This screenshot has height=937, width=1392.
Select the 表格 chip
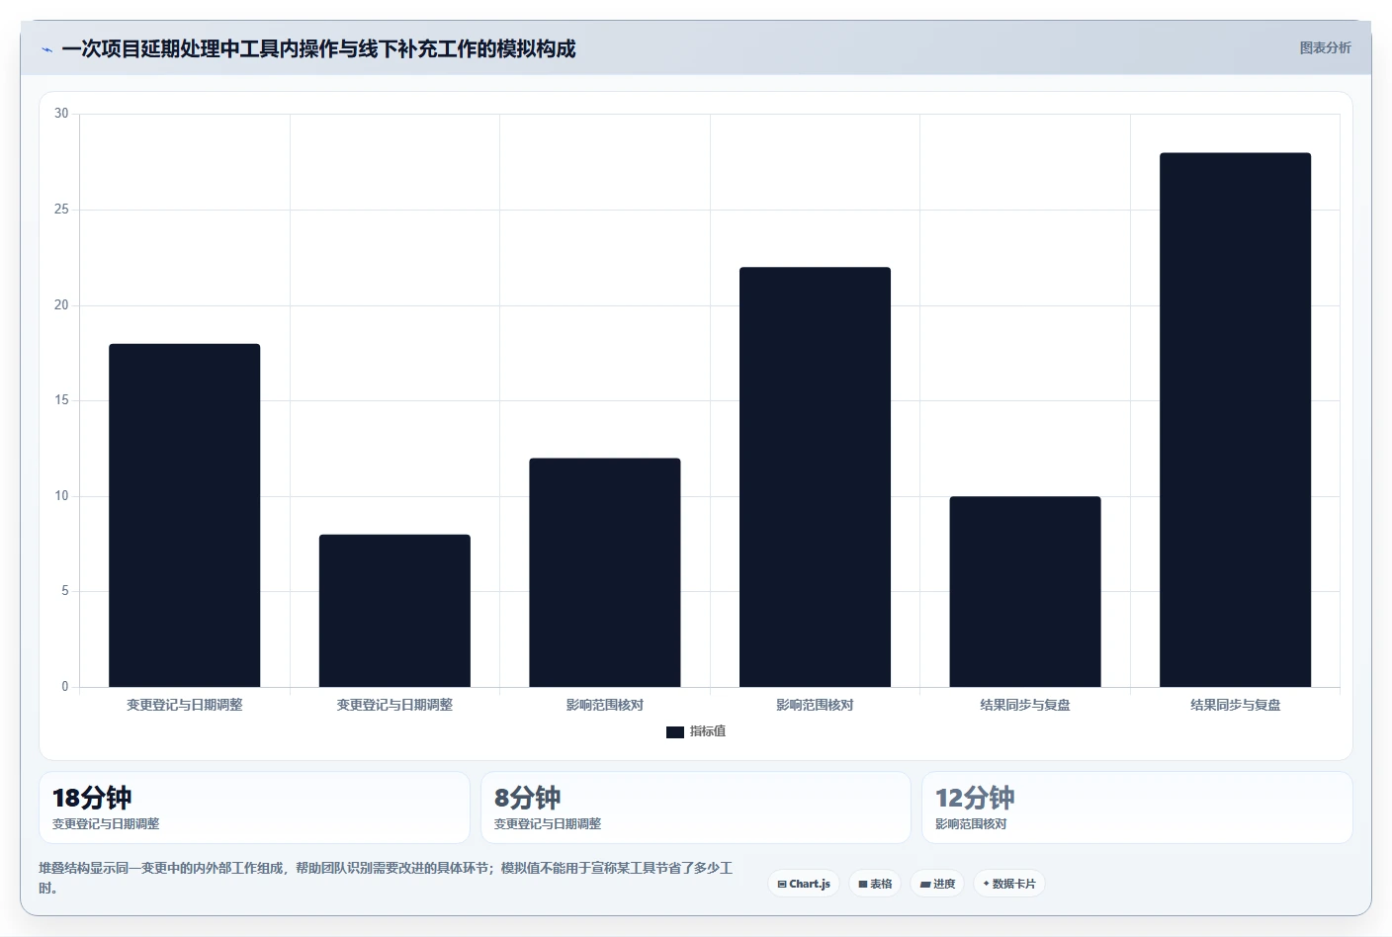[x=875, y=884]
